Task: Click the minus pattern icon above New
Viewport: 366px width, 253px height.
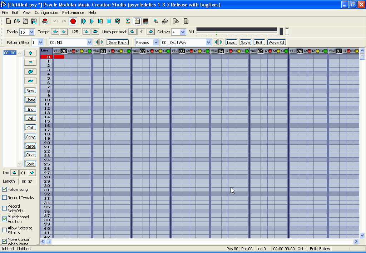Action: tap(30, 62)
